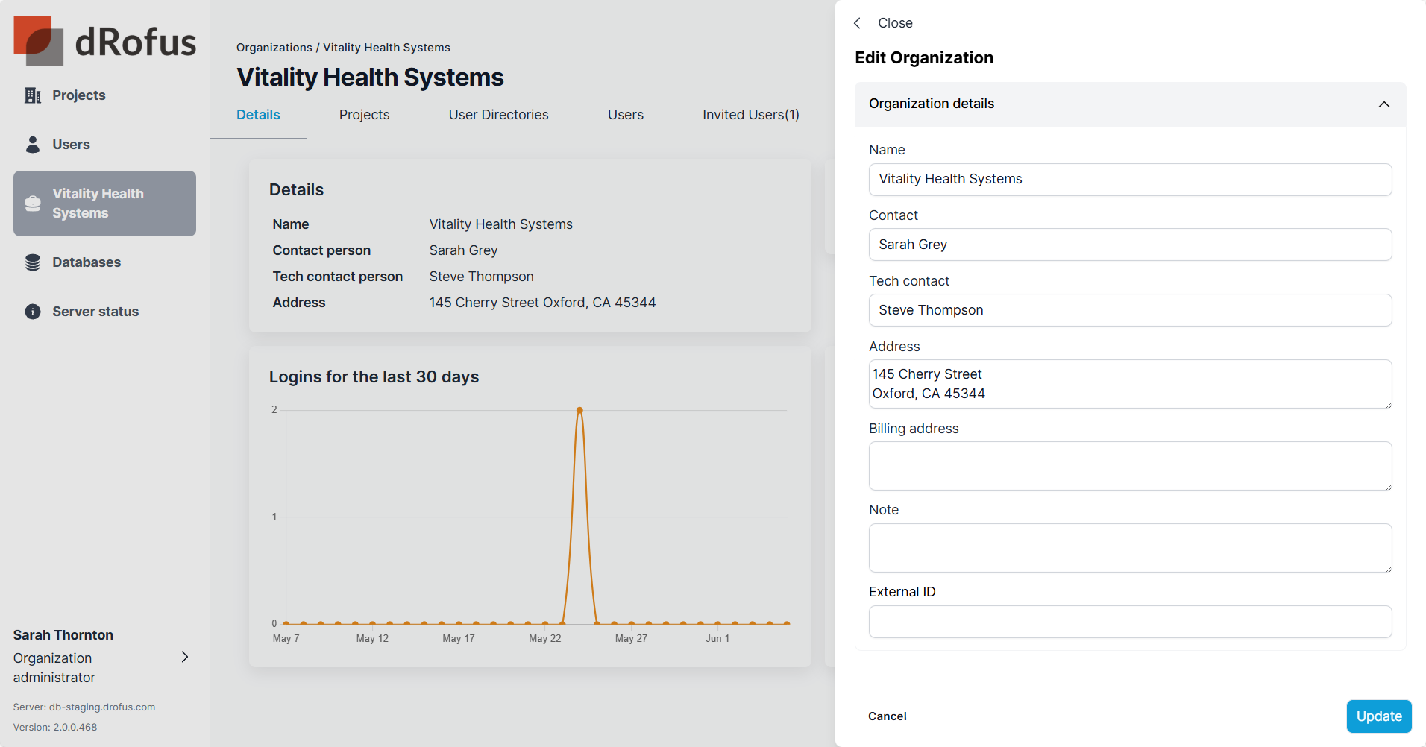Click the back arrow next to Close
This screenshot has width=1426, height=747.
[x=858, y=23]
